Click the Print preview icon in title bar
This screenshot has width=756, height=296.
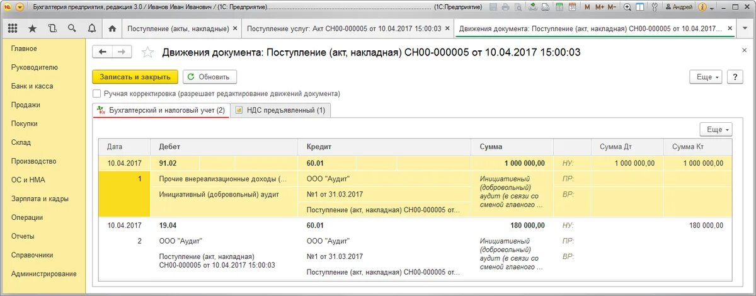tap(518, 7)
